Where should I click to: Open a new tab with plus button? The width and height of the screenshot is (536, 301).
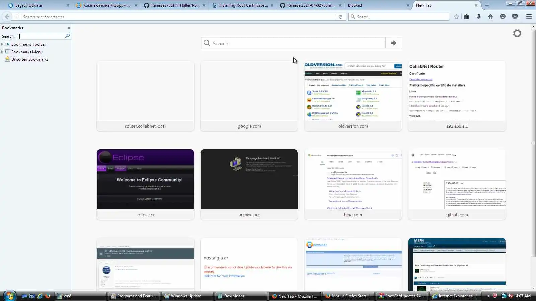[487, 5]
